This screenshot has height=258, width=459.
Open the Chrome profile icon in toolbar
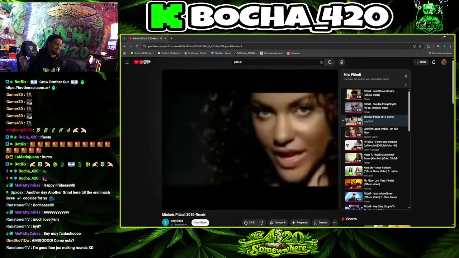pyautogui.click(x=445, y=46)
